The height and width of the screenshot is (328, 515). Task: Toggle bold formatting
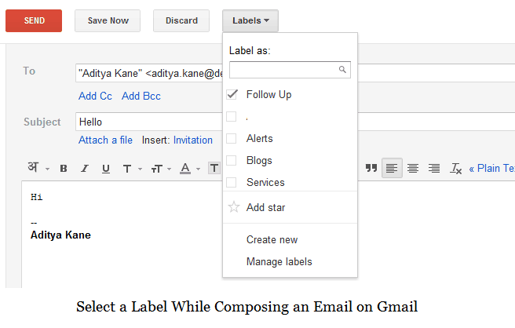[64, 169]
